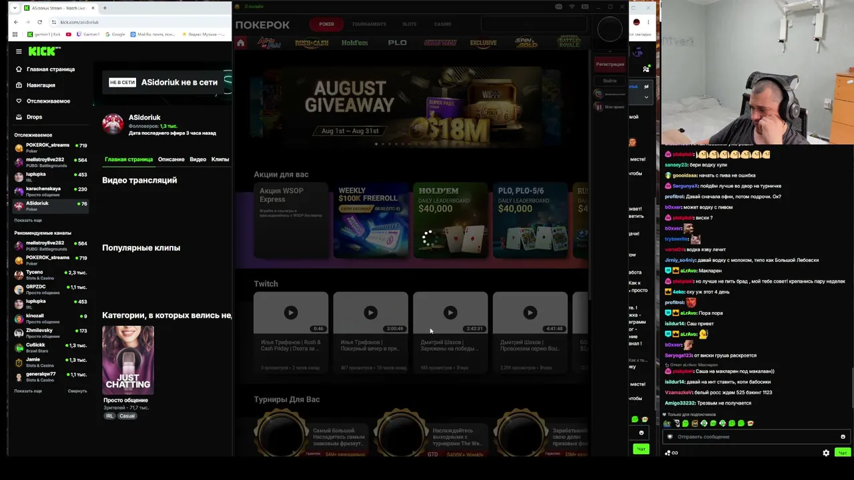Viewport: 854px width, 480px height.
Task: Play the Rush & Cash Friday video
Action: click(291, 313)
